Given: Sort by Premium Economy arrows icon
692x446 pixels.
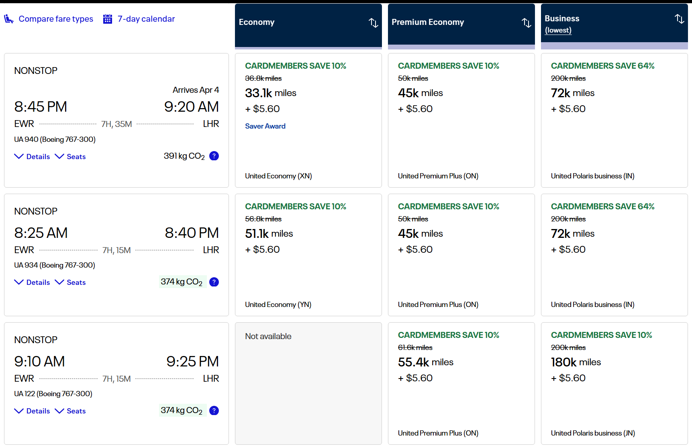Looking at the screenshot, I should [x=526, y=23].
